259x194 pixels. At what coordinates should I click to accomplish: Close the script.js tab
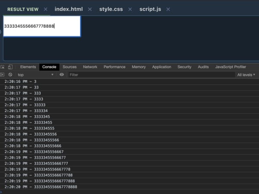point(168,9)
